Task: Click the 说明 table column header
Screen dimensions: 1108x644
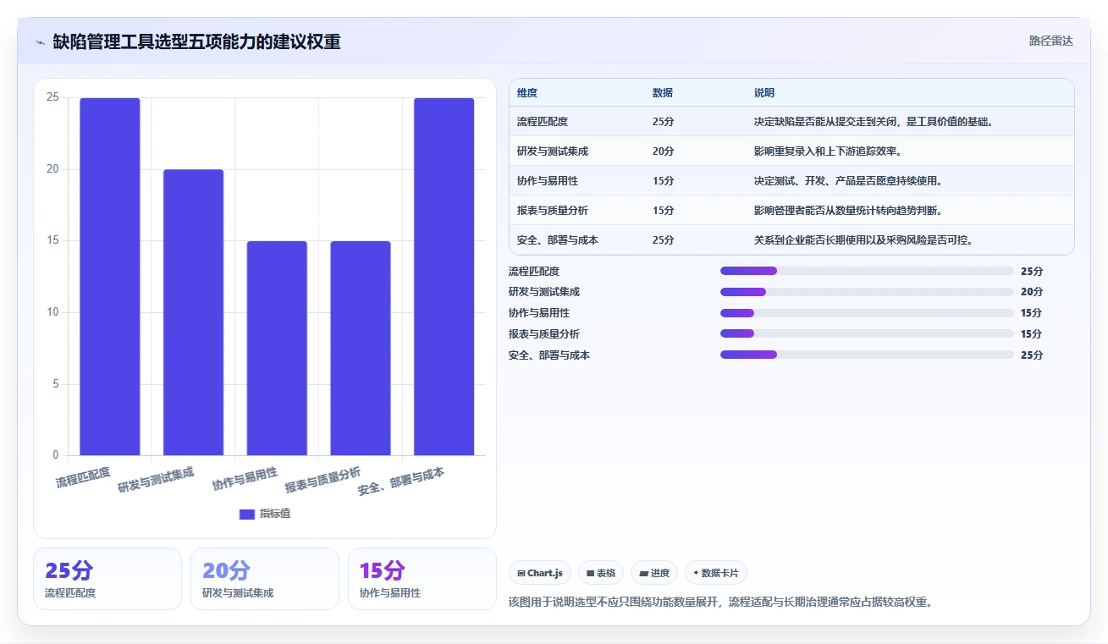Action: tap(764, 93)
